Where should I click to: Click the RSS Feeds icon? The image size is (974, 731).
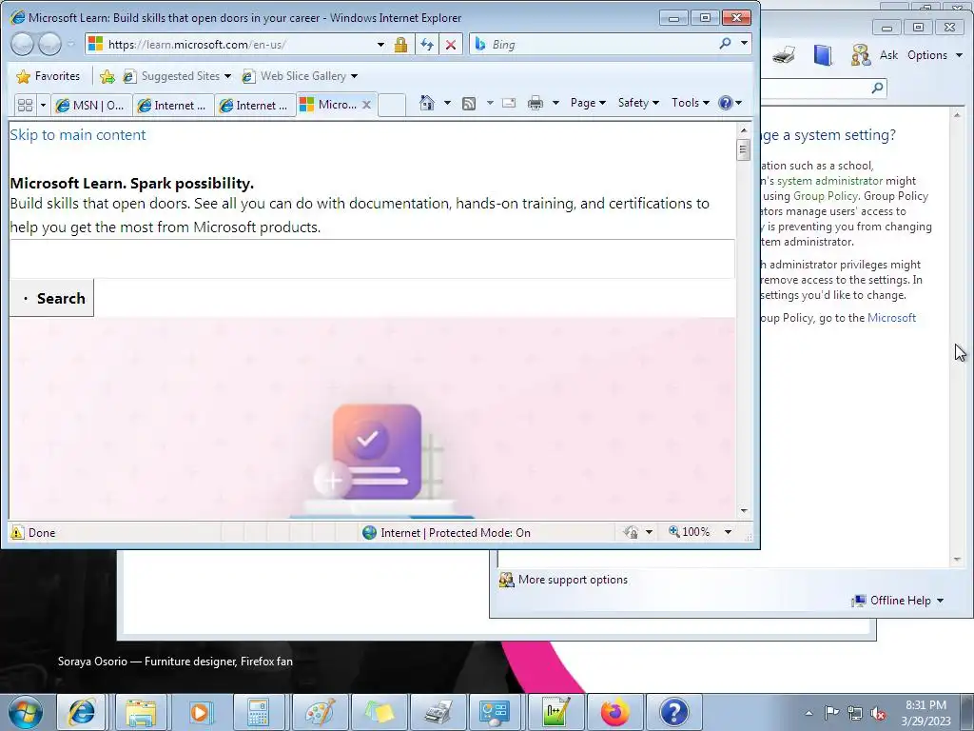coord(469,103)
